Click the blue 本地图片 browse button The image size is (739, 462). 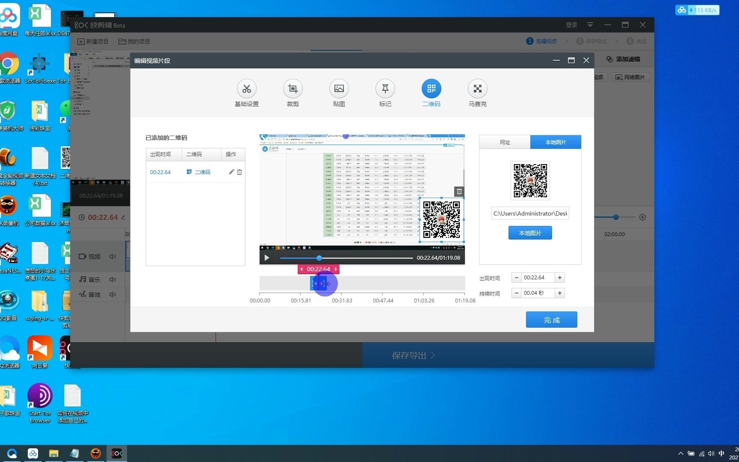point(530,233)
